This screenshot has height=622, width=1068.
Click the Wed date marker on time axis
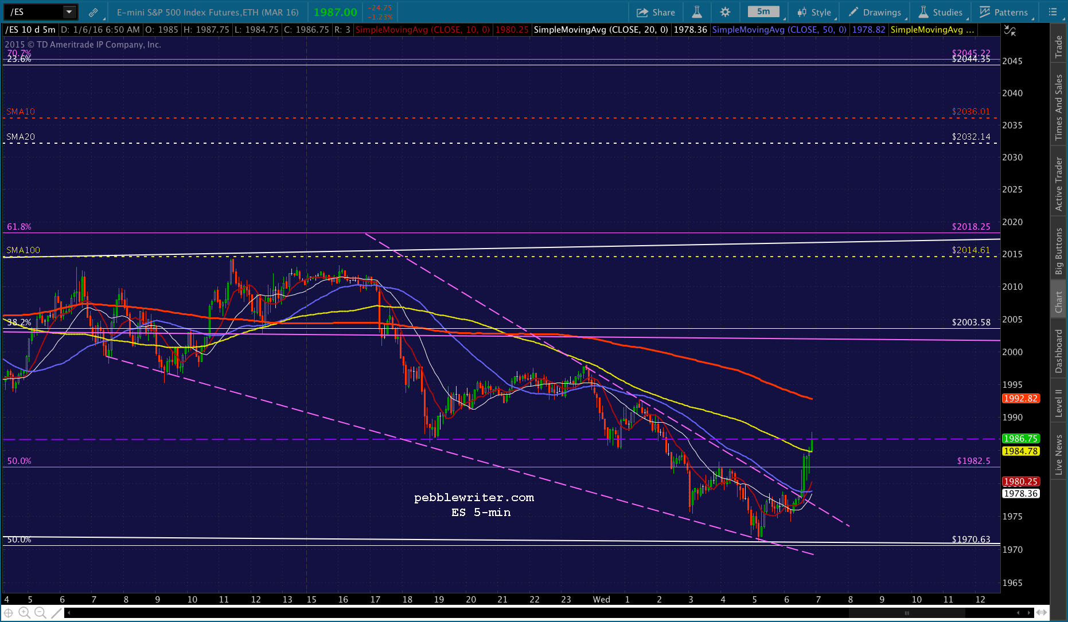point(601,600)
